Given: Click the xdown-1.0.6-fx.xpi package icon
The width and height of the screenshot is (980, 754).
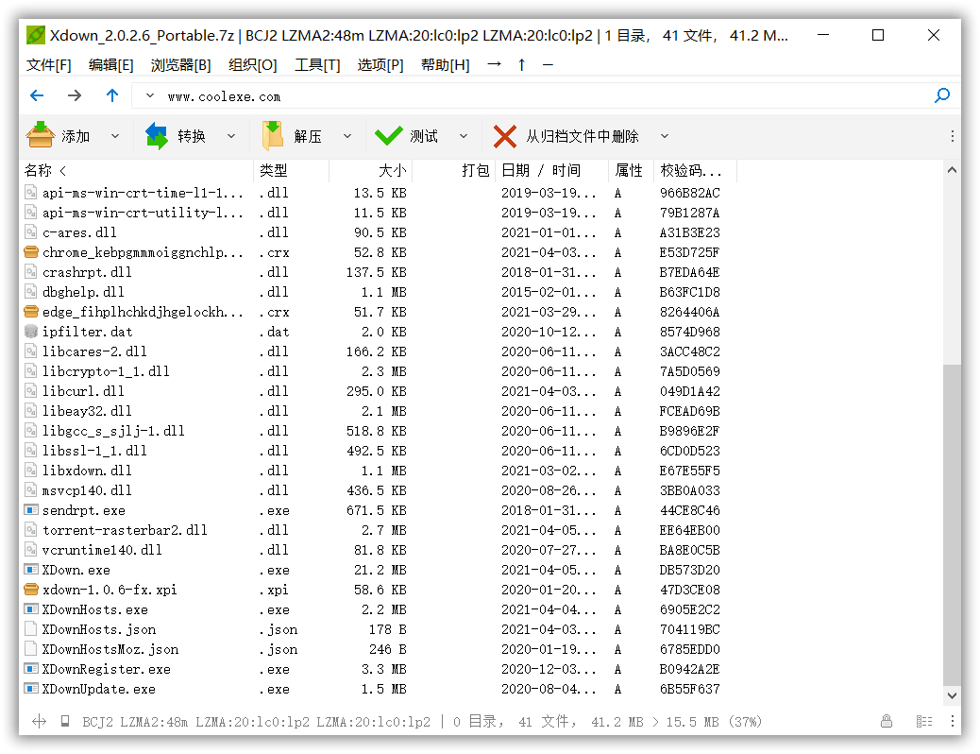Looking at the screenshot, I should click(30, 590).
